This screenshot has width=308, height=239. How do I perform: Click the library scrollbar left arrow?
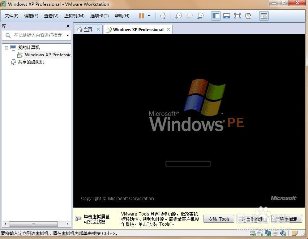pos(5,224)
